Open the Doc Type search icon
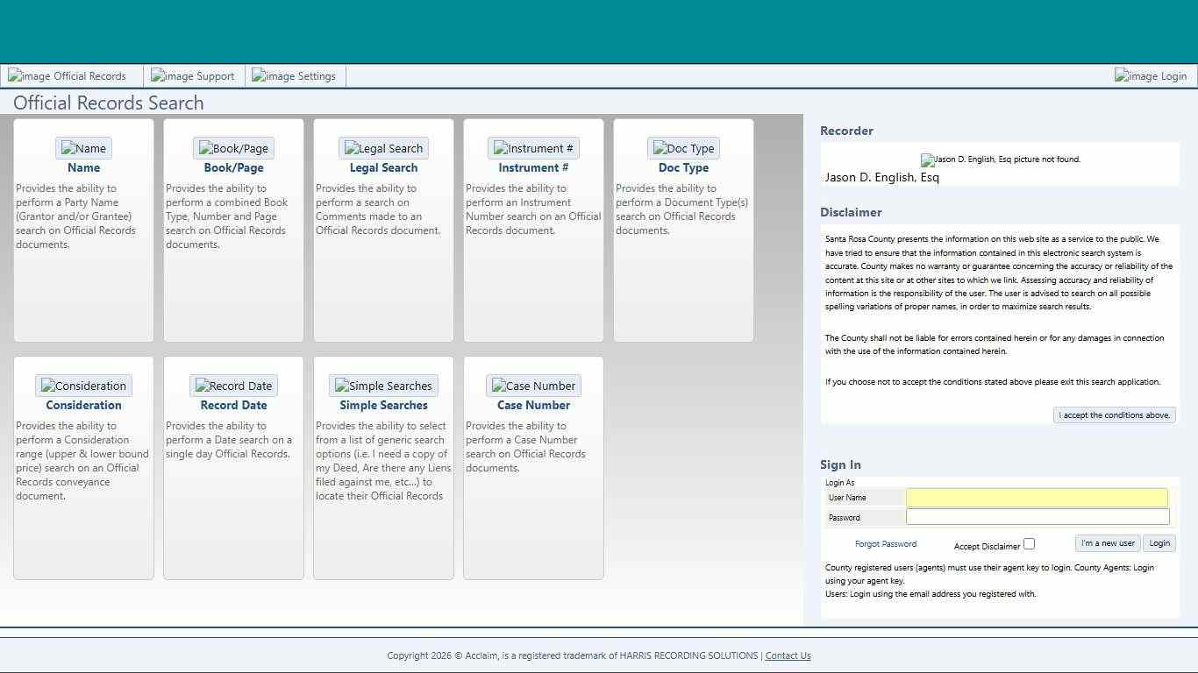The image size is (1198, 673). pyautogui.click(x=683, y=147)
